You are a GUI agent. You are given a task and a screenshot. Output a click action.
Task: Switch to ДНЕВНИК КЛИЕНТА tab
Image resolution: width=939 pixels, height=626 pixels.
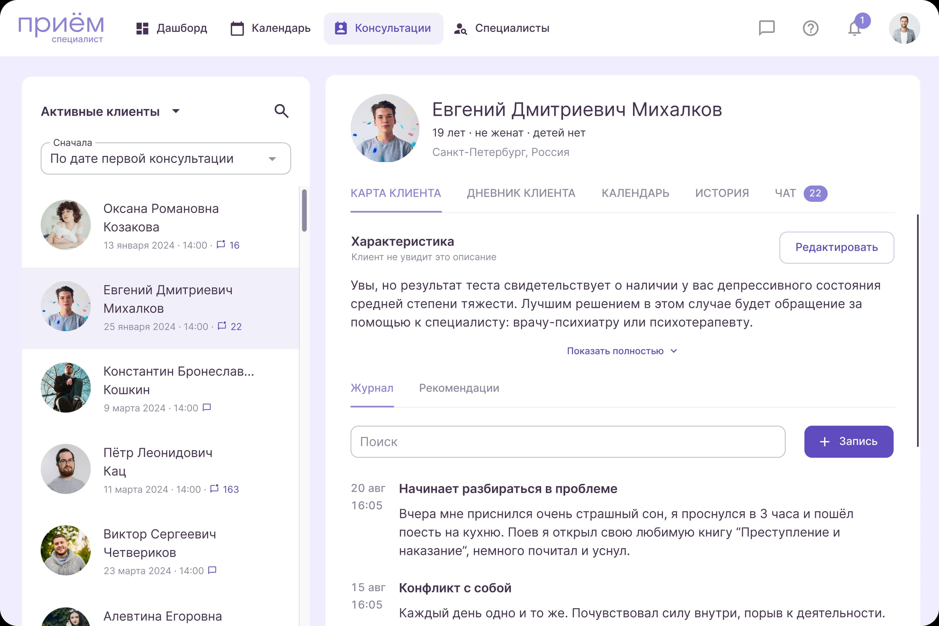[521, 193]
